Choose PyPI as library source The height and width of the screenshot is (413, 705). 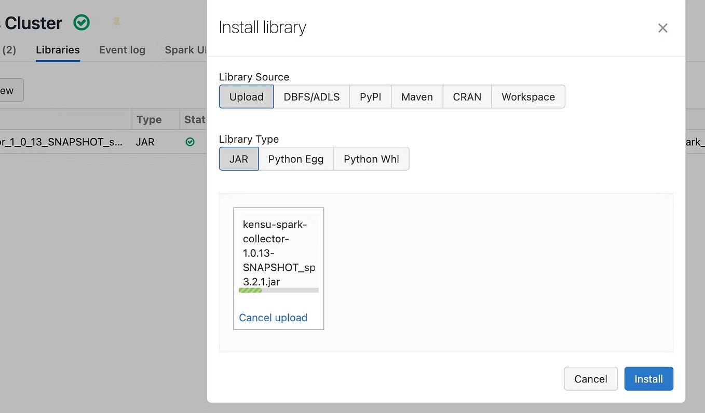pyautogui.click(x=371, y=97)
